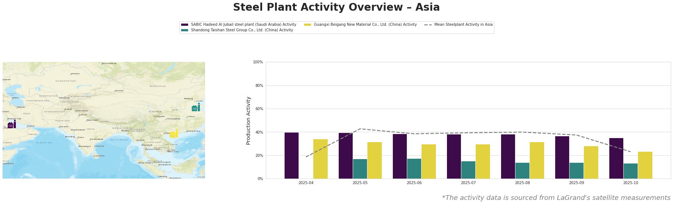Click the purple Saudi Arabia factory icon
Image resolution: width=673 pixels, height=204 pixels.
pos(12,124)
